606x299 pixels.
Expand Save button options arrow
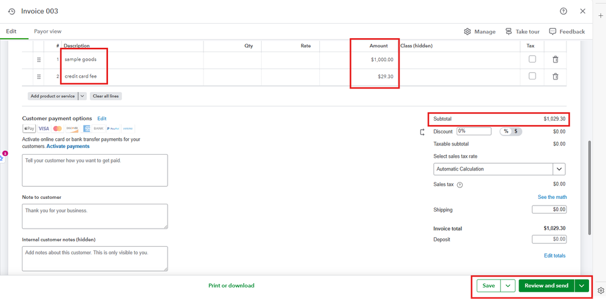(x=508, y=286)
